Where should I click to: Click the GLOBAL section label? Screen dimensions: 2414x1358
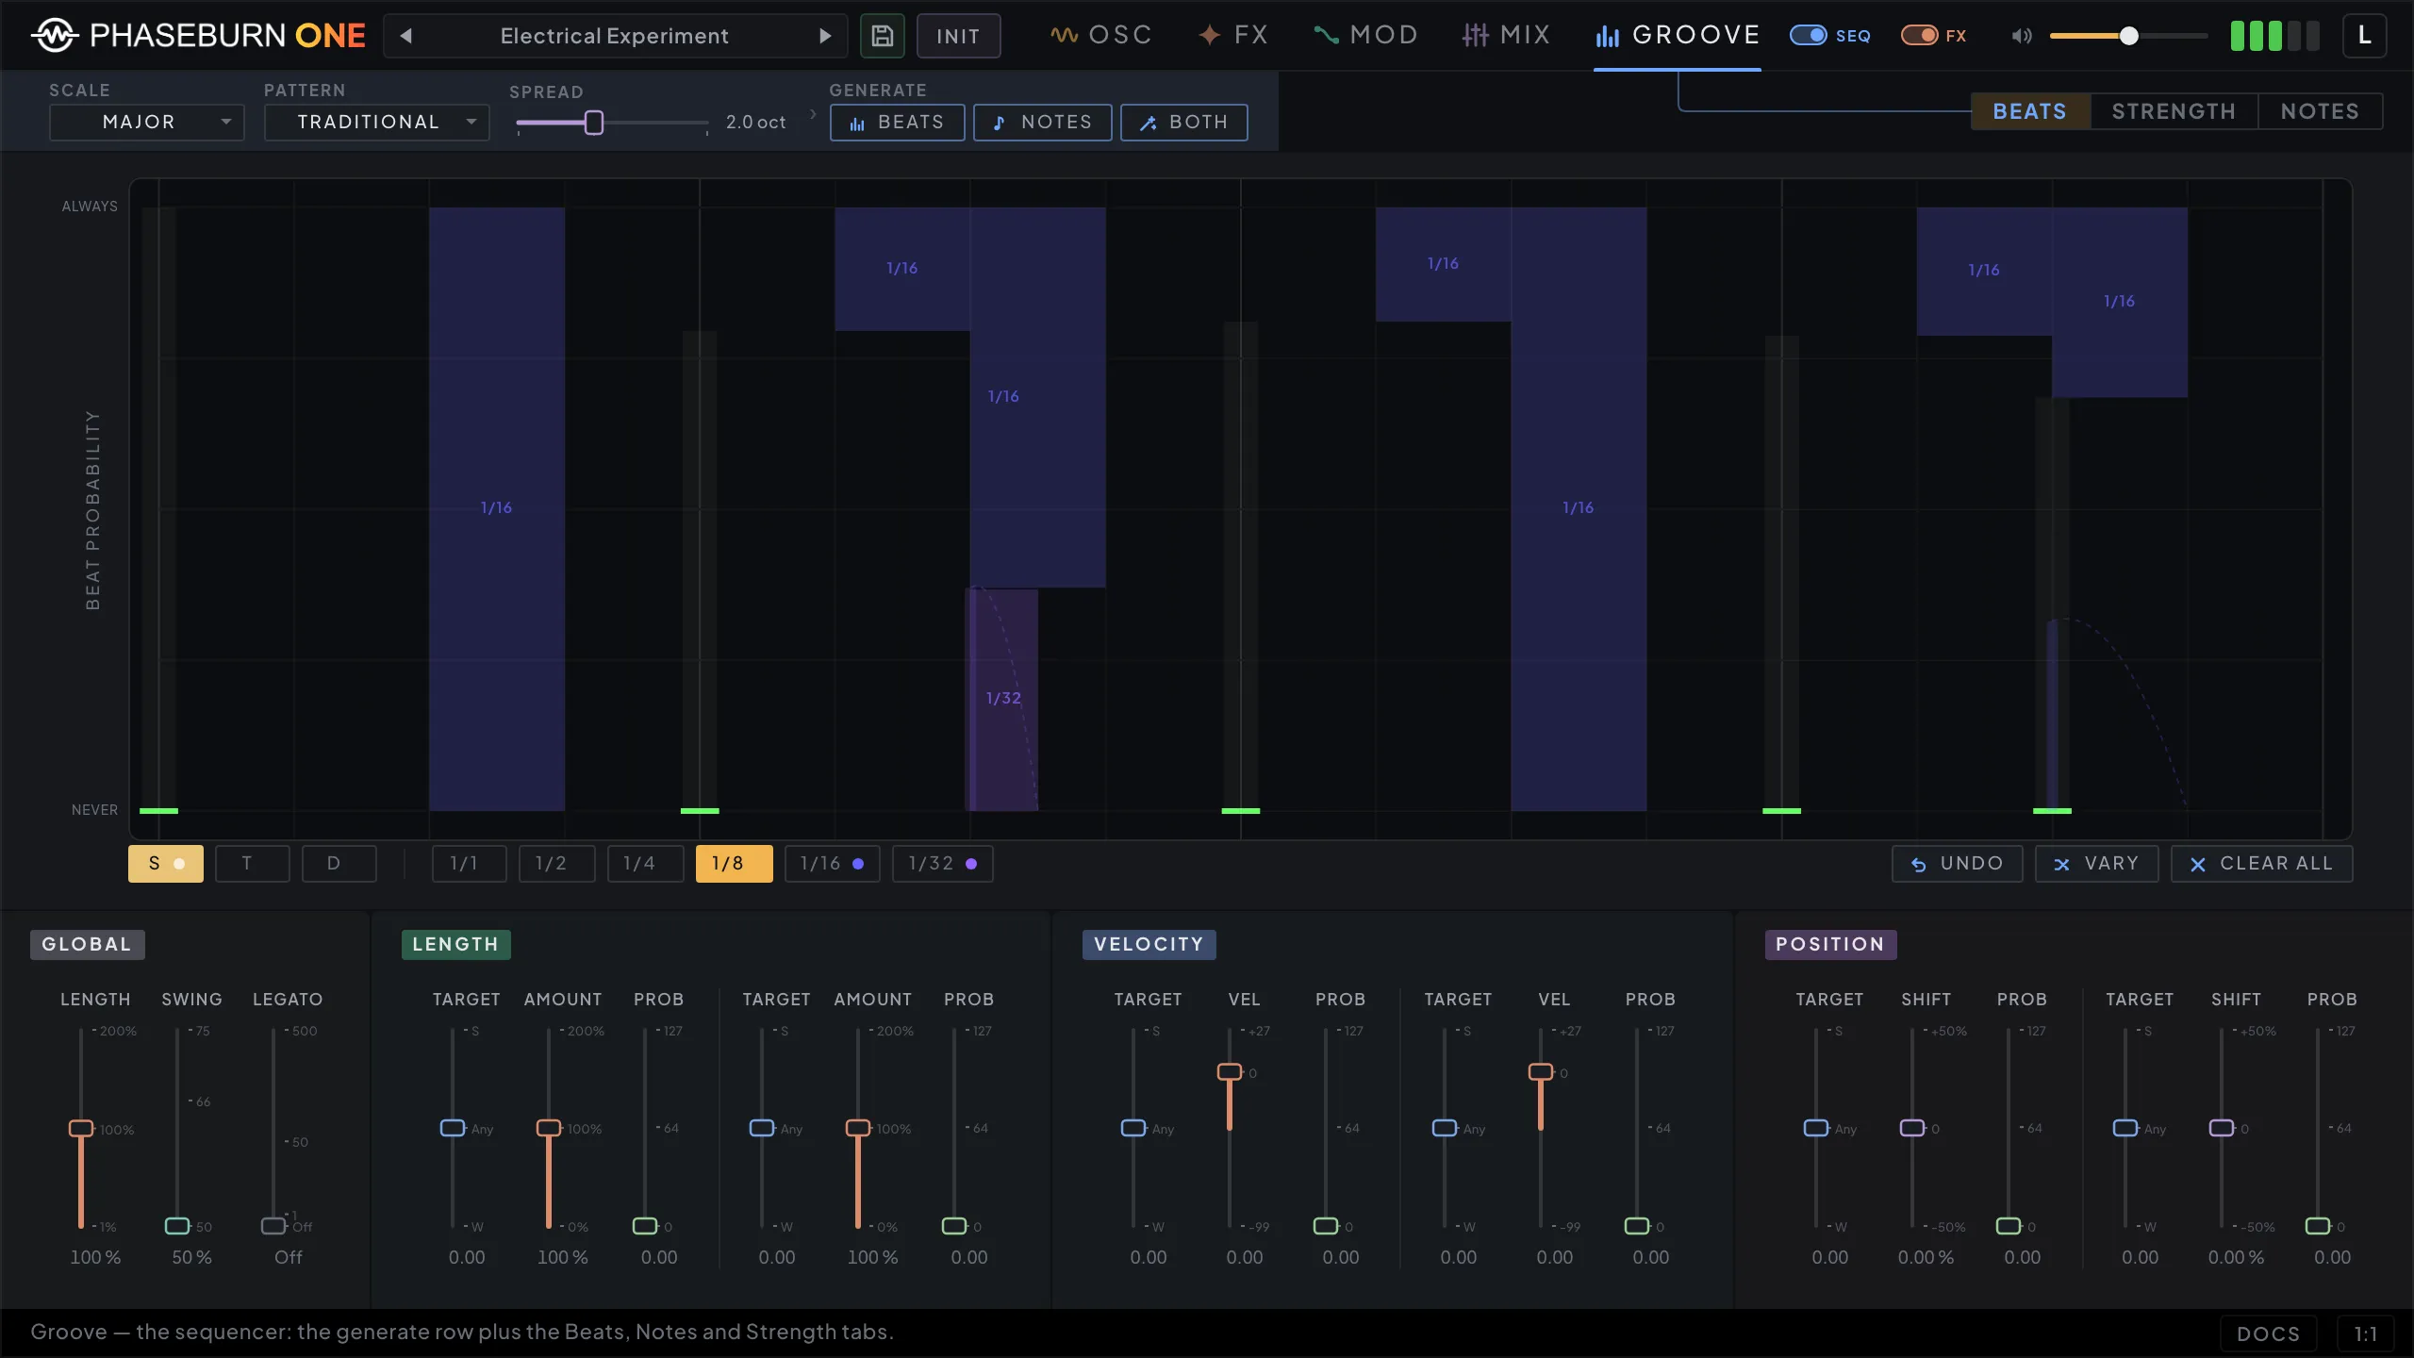pos(87,945)
